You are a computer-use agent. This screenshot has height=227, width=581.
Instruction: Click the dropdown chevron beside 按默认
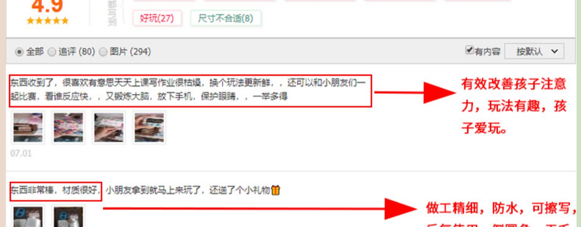(554, 51)
